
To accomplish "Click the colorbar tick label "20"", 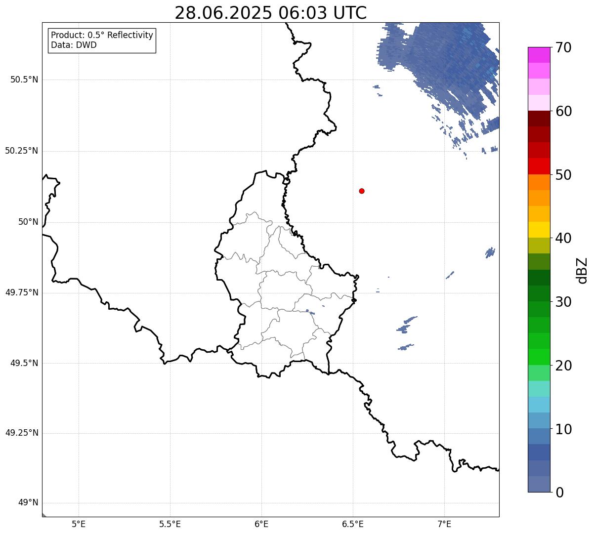I will click(564, 366).
